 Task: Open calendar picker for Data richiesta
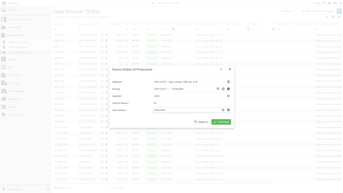point(228,110)
